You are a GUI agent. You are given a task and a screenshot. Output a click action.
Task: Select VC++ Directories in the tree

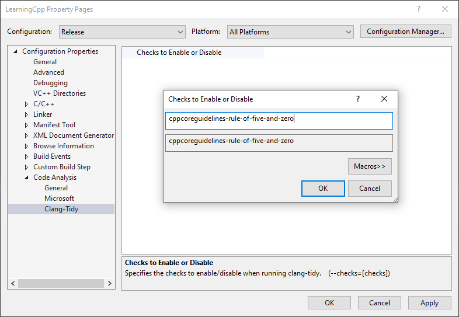tap(60, 93)
